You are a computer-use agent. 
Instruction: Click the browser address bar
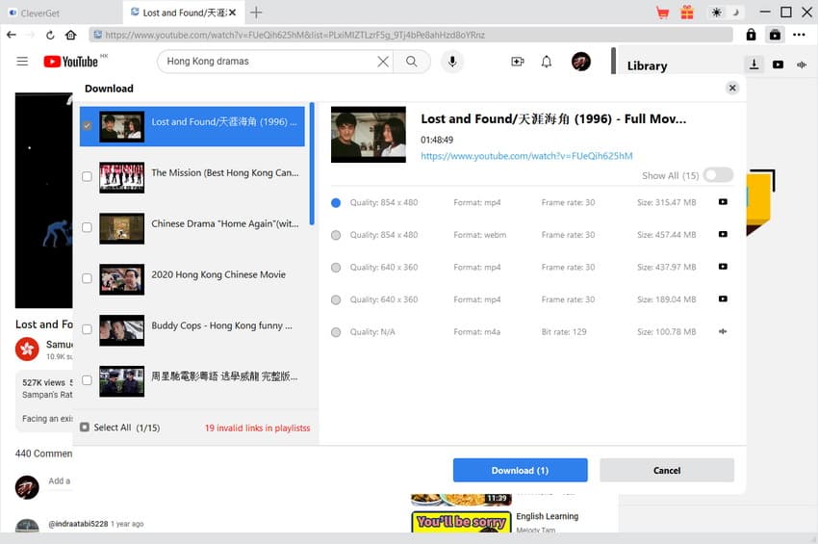(411, 35)
